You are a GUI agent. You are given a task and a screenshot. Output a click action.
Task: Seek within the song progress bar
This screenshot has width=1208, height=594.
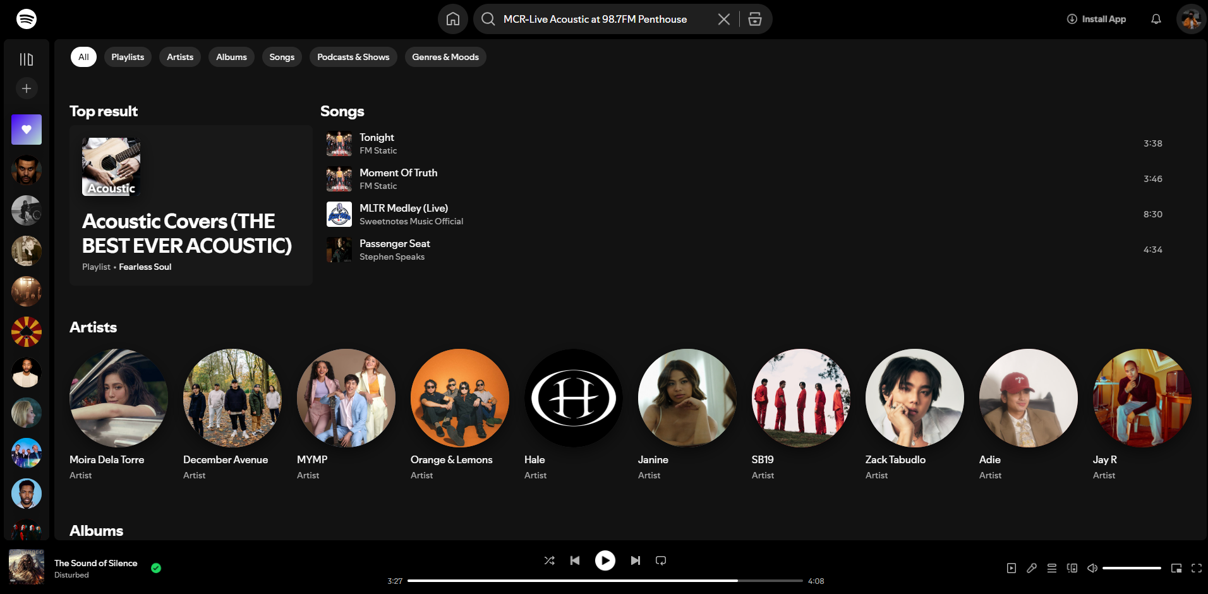605,581
